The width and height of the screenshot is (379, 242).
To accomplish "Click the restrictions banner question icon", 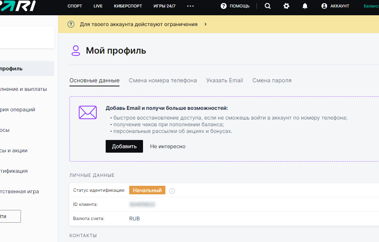I will tap(71, 24).
